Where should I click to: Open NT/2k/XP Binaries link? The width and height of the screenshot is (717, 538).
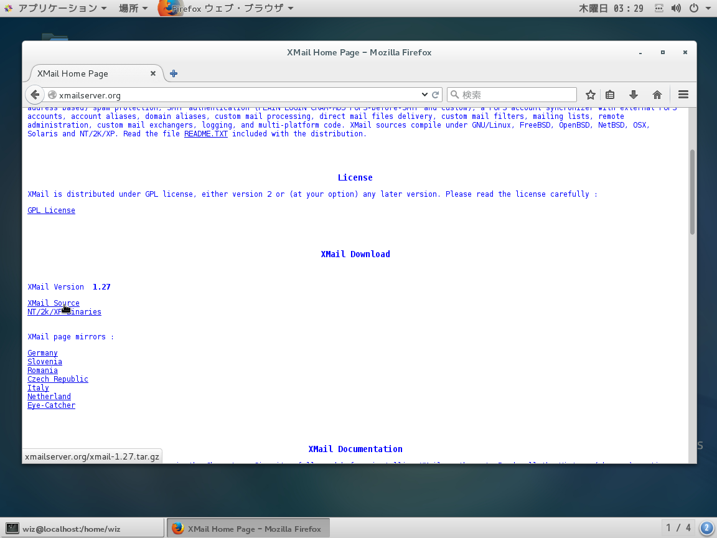65,311
